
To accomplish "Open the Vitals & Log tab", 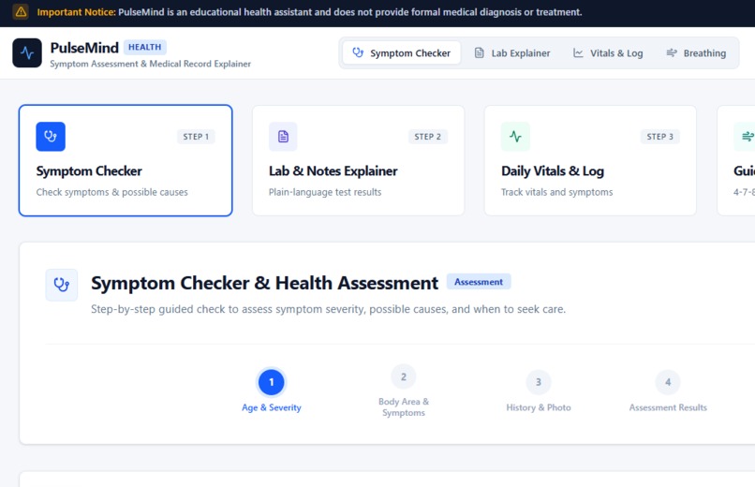I will point(608,53).
